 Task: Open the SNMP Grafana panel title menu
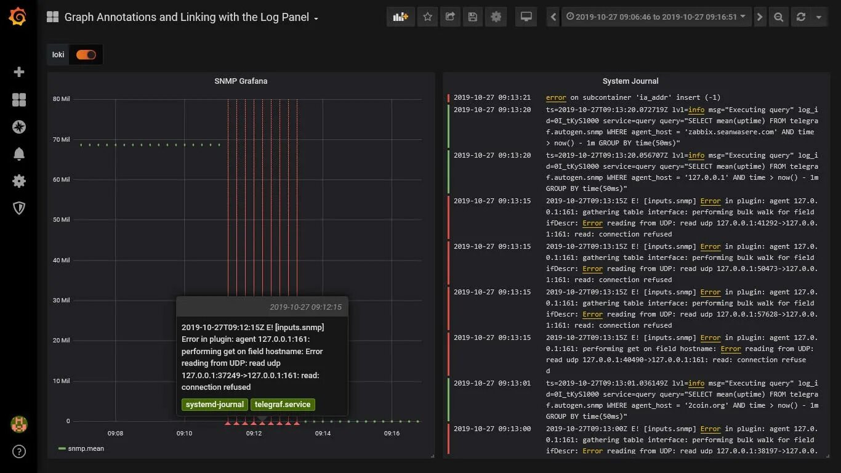pos(241,81)
